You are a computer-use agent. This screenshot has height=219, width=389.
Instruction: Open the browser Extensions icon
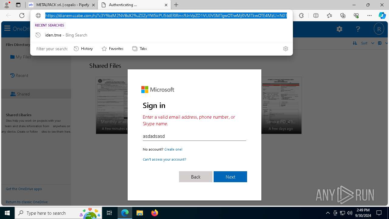pos(301,16)
